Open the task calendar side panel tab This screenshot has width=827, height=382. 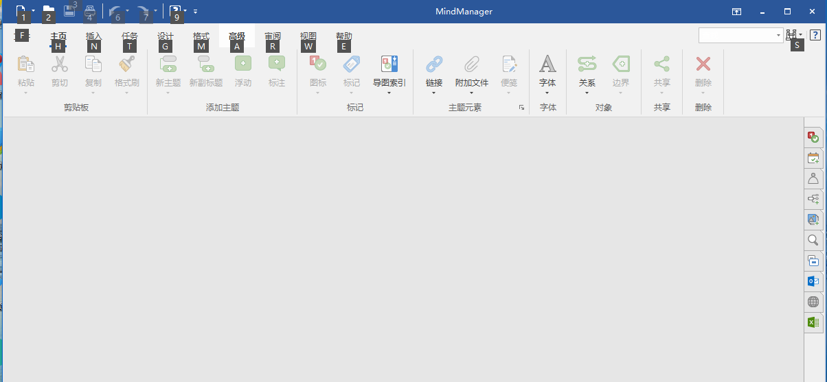click(813, 158)
